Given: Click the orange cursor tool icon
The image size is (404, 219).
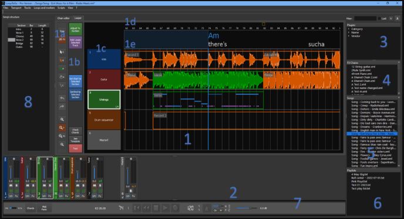Looking at the screenshot, I should tap(62, 60).
